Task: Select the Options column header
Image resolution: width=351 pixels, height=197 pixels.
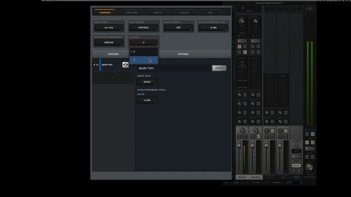Action: [x=183, y=54]
